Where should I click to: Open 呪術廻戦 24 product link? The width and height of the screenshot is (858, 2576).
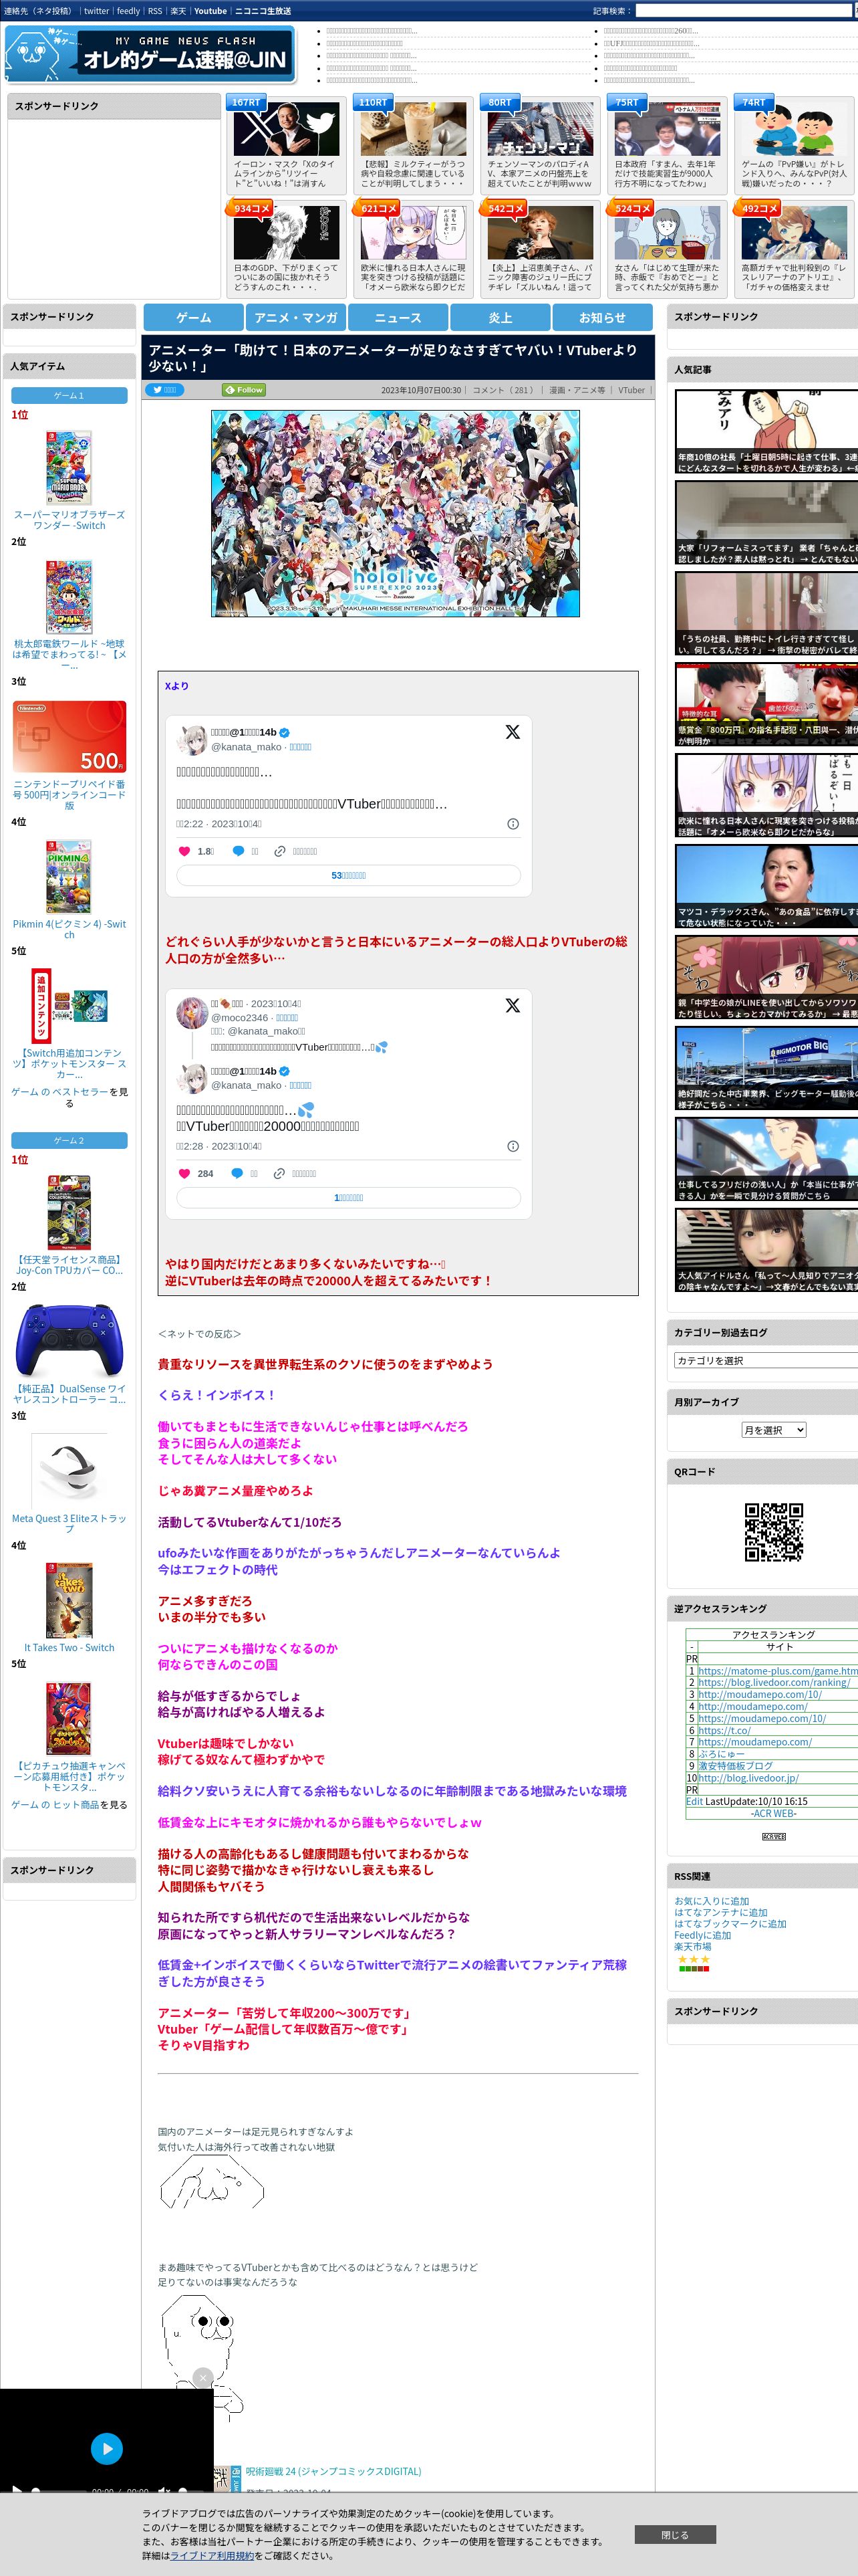(333, 2471)
